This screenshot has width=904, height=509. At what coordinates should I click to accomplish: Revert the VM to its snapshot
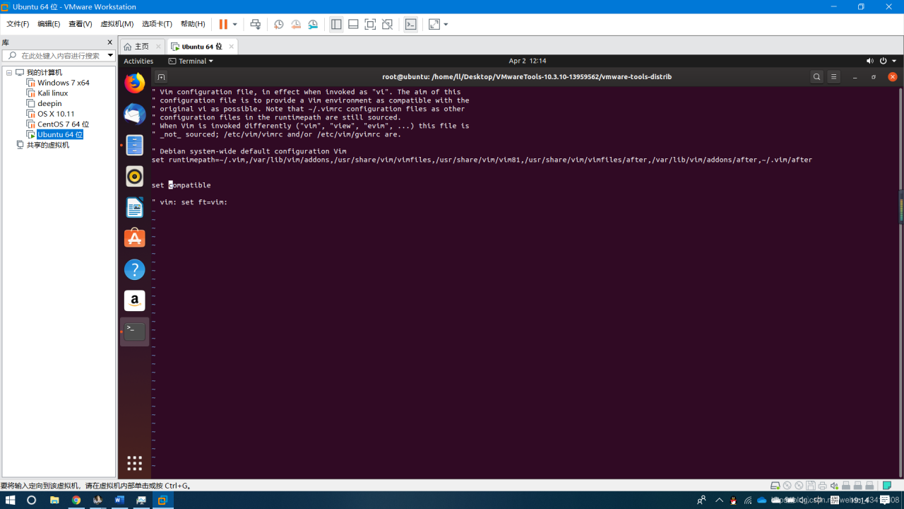[x=296, y=24]
